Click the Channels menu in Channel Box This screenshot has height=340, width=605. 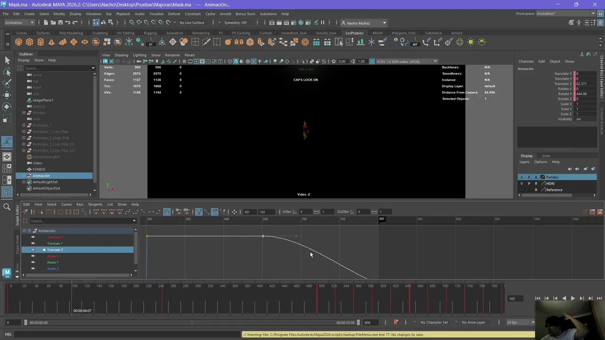coord(526,61)
